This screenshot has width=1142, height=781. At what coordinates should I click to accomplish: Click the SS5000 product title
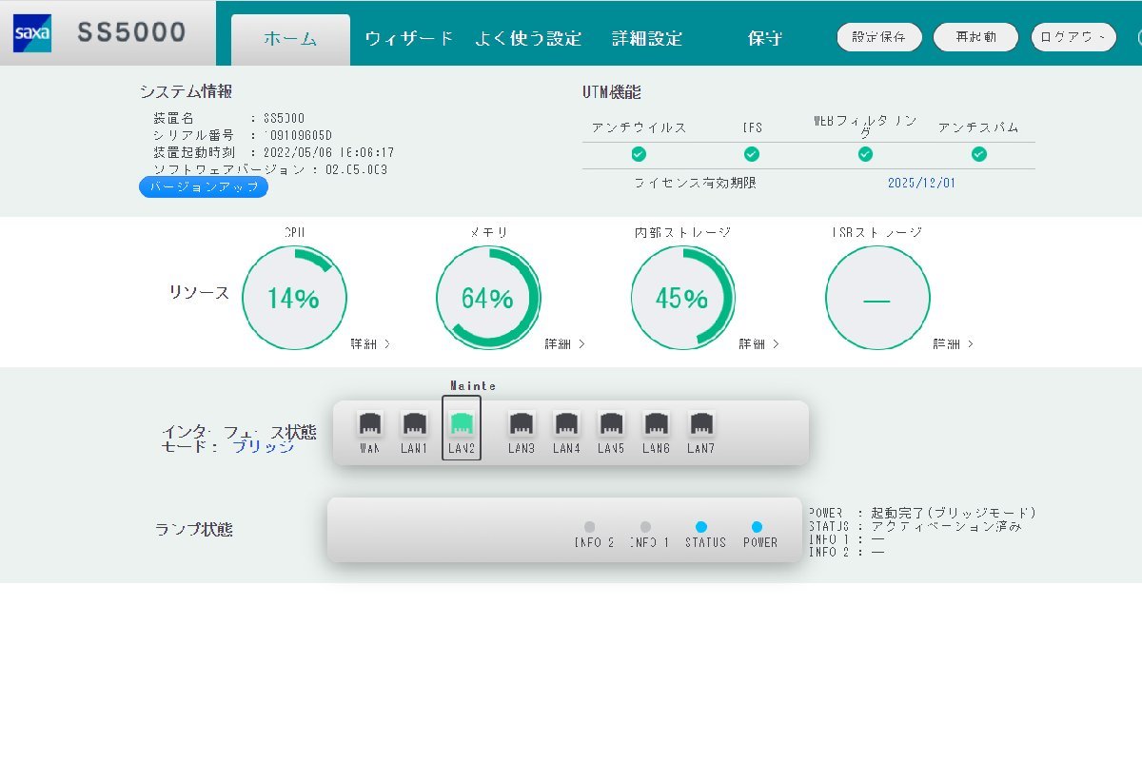click(131, 32)
